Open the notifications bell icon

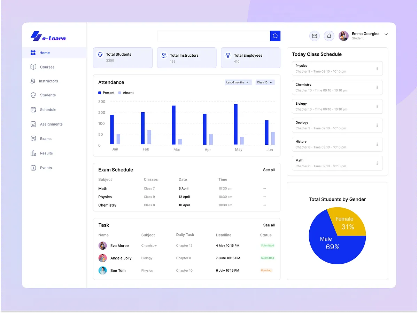click(329, 36)
